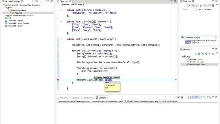Create a new task in Task List

pyautogui.click(x=188, y=6)
